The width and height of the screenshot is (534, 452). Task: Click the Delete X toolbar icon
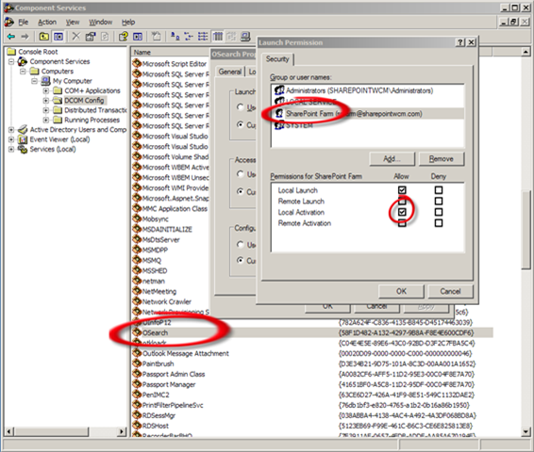coord(75,37)
